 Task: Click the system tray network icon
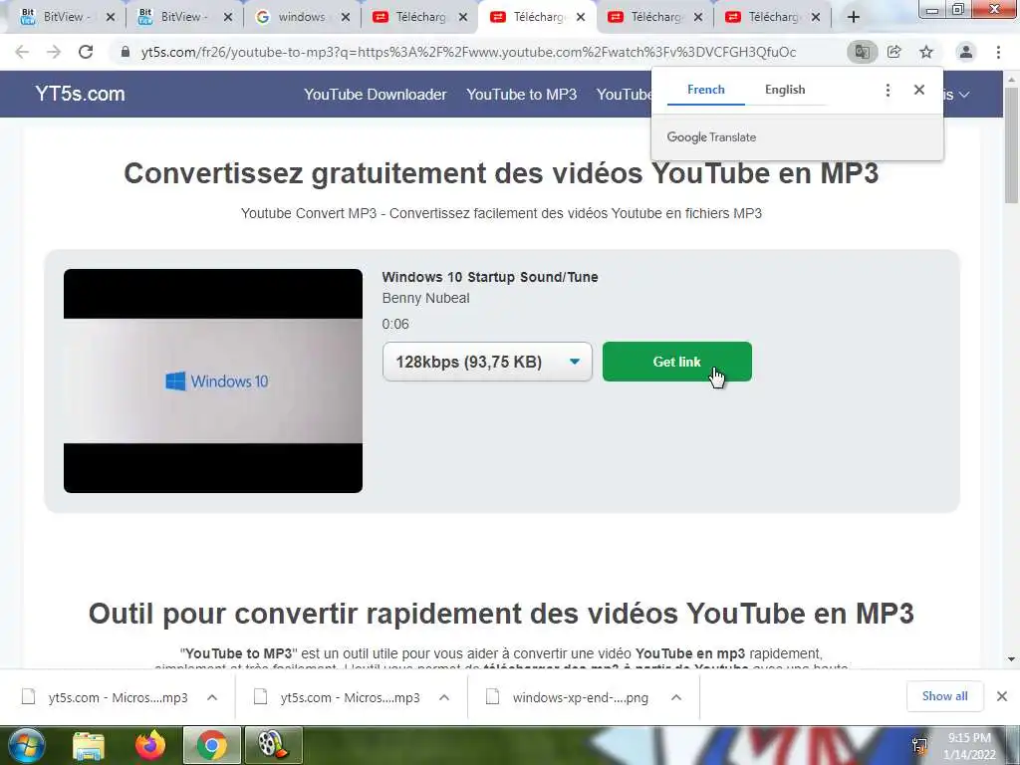coord(919,745)
